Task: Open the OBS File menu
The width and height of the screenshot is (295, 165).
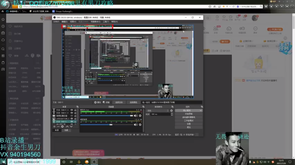Action: coord(56,22)
